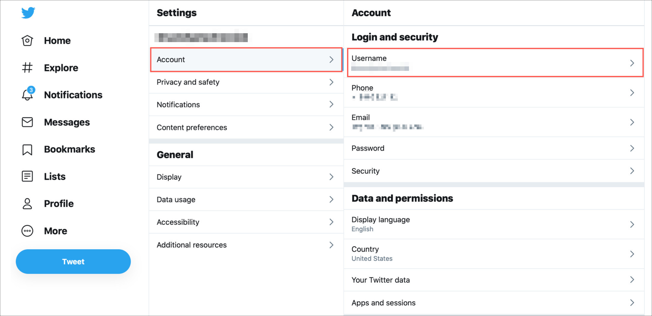Expand the Password row chevron

coord(632,148)
